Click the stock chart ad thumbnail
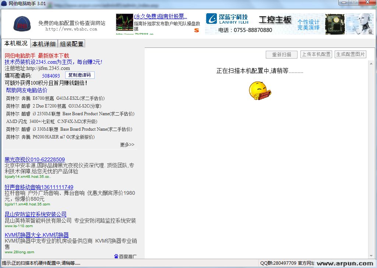The height and width of the screenshot is (268, 377). 124,22
